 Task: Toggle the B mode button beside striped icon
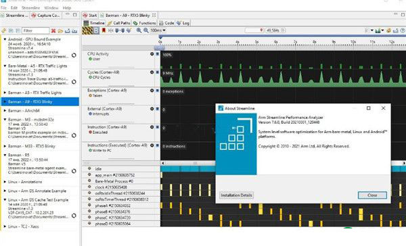tap(96, 30)
